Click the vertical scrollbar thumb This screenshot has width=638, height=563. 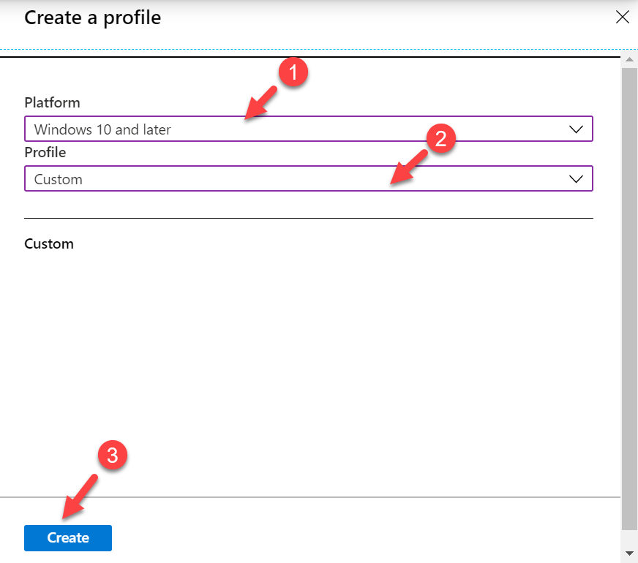(629, 299)
